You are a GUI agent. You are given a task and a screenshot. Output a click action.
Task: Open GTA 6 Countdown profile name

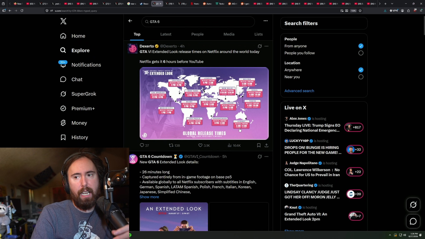click(156, 157)
